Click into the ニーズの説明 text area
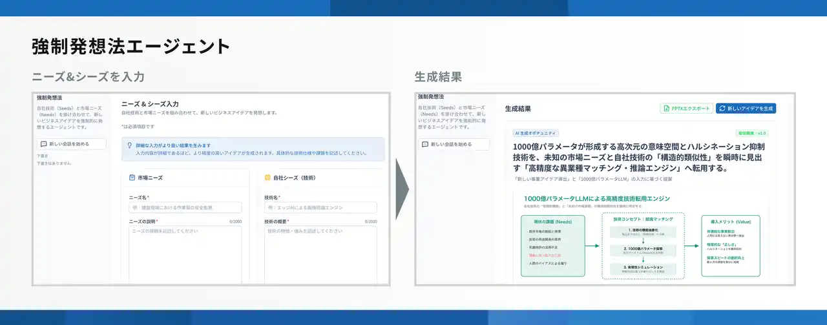Image resolution: width=827 pixels, height=325 pixels. (185, 252)
